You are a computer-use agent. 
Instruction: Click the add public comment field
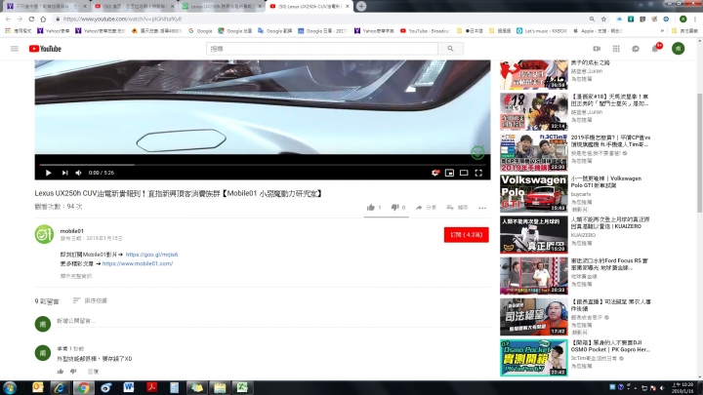tap(272, 321)
